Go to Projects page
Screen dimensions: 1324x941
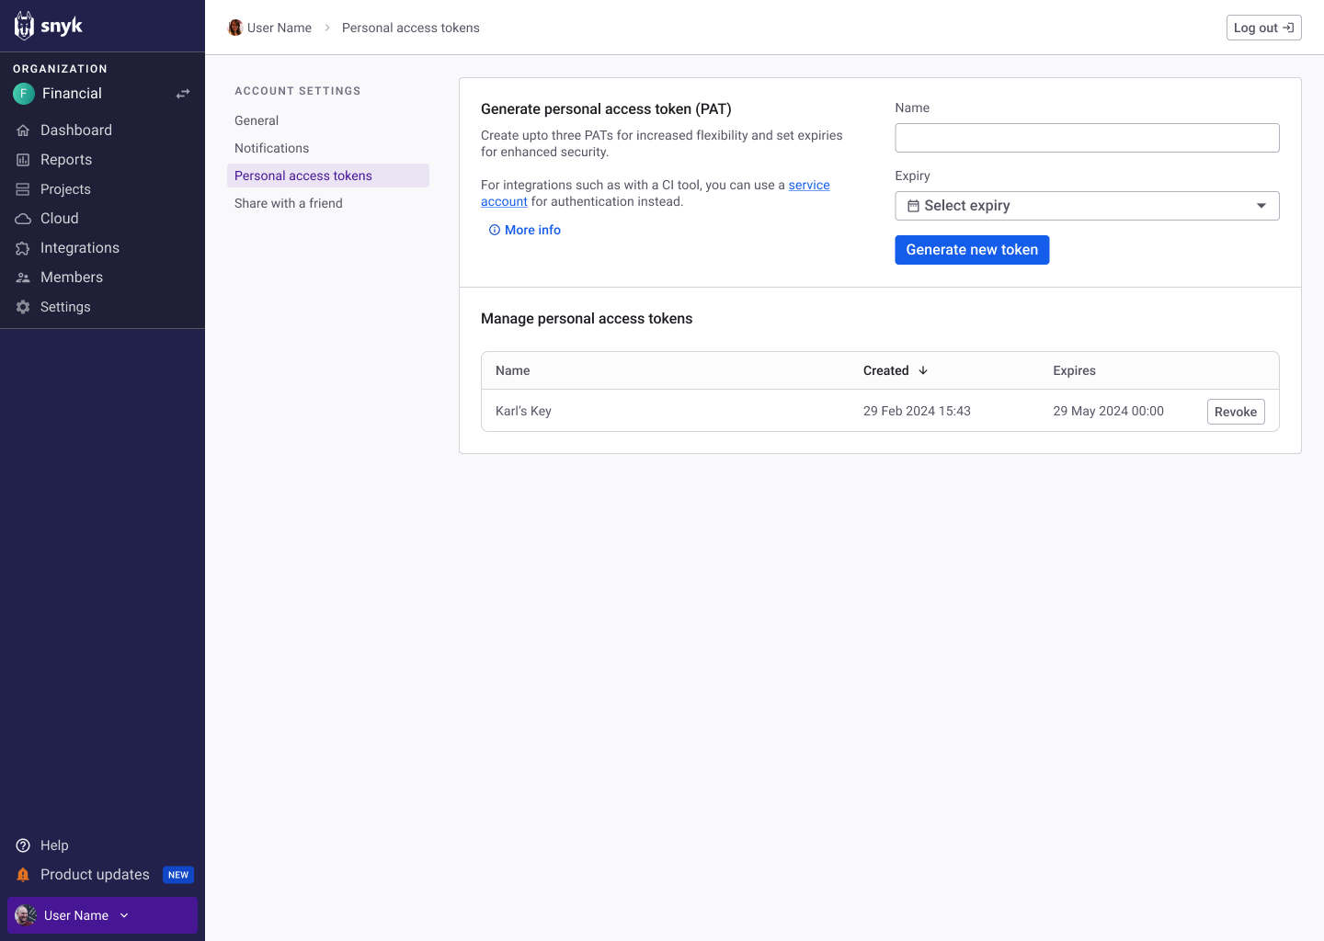point(65,189)
